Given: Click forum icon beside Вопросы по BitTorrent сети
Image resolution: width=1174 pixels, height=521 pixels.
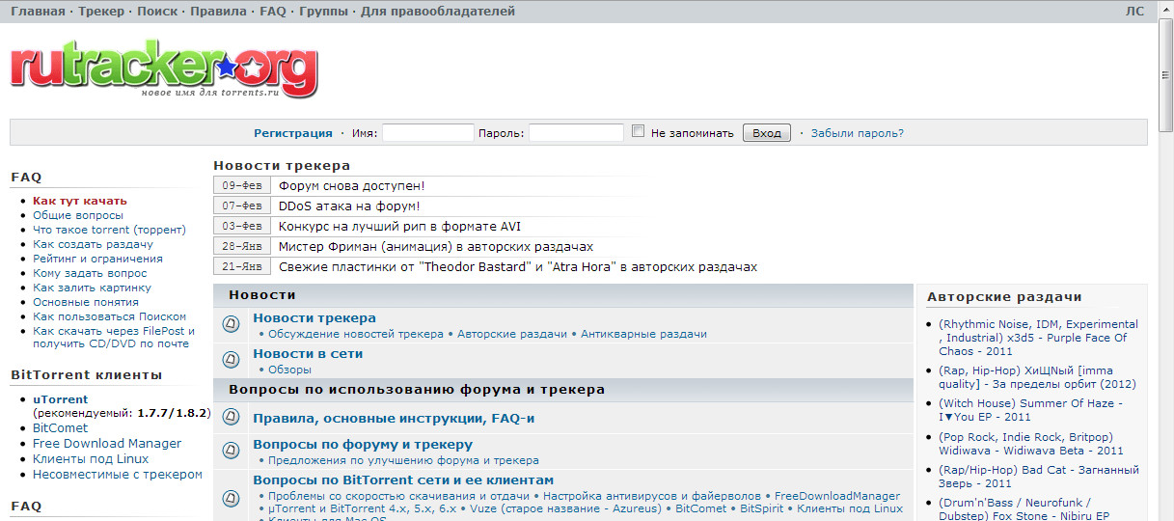Looking at the screenshot, I should tap(232, 499).
